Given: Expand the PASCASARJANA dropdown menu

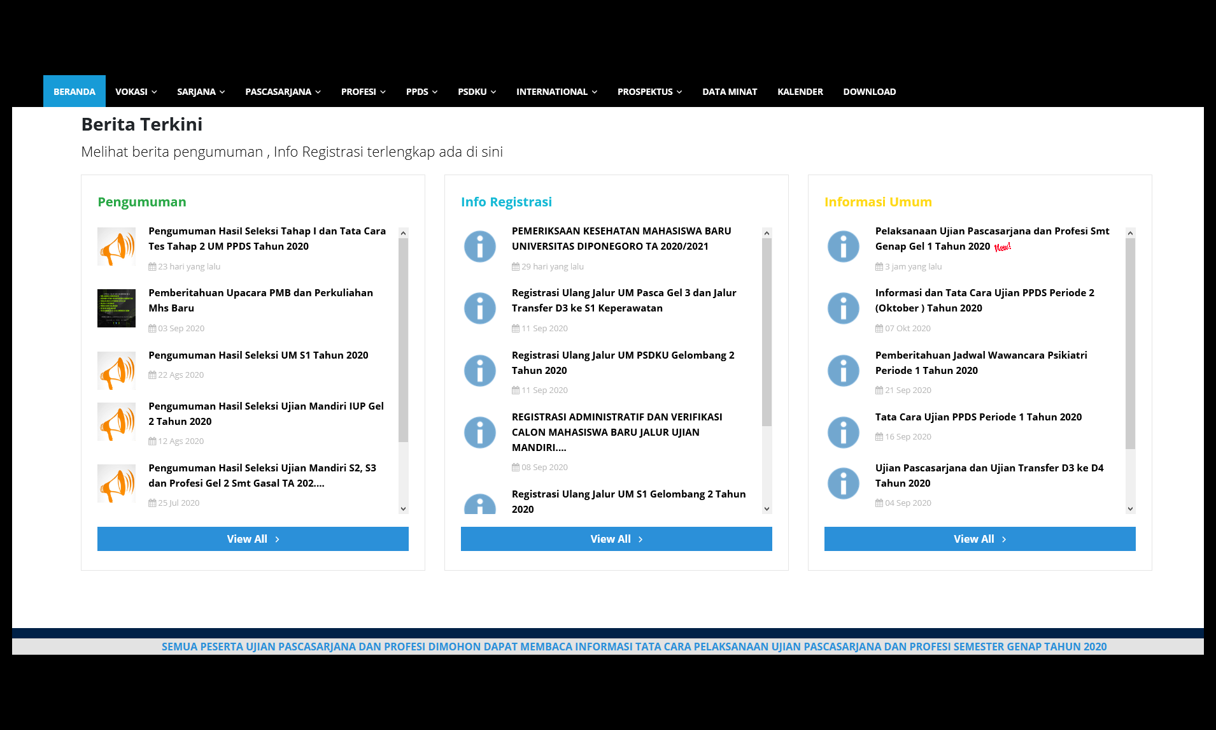Looking at the screenshot, I should [x=283, y=92].
